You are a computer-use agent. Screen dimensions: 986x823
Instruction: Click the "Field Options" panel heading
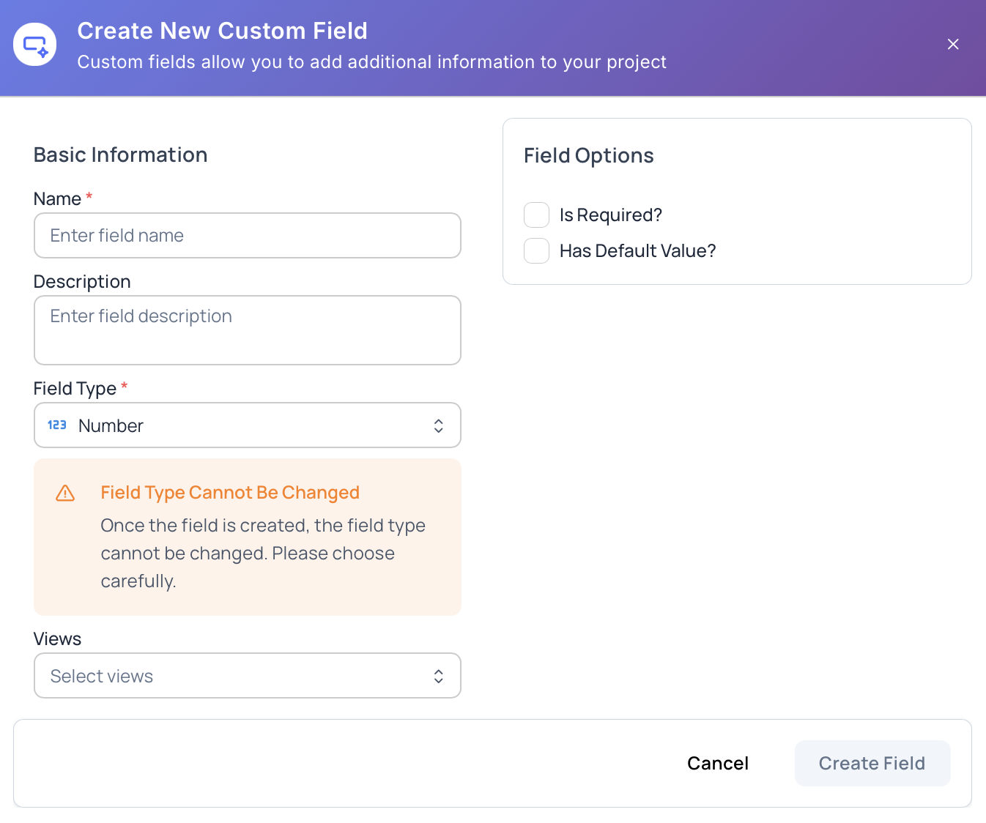589,155
